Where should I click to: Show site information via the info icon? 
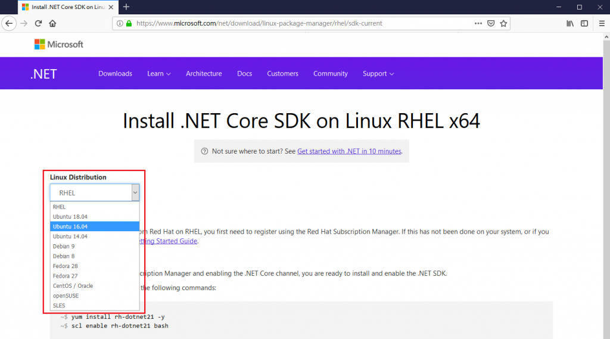click(x=120, y=23)
